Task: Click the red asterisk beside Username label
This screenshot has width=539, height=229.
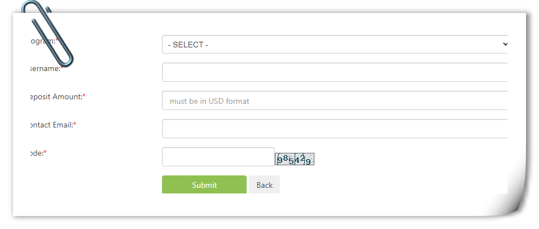Action: tap(62, 68)
